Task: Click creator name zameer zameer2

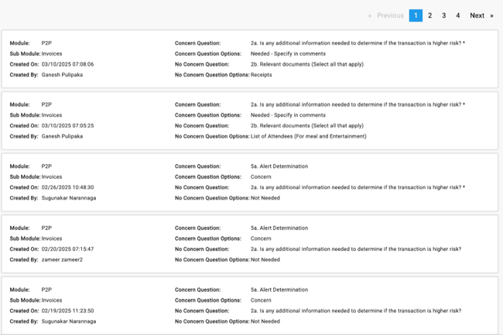Action: click(x=62, y=260)
